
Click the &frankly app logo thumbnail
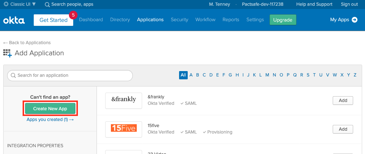pos(123,101)
